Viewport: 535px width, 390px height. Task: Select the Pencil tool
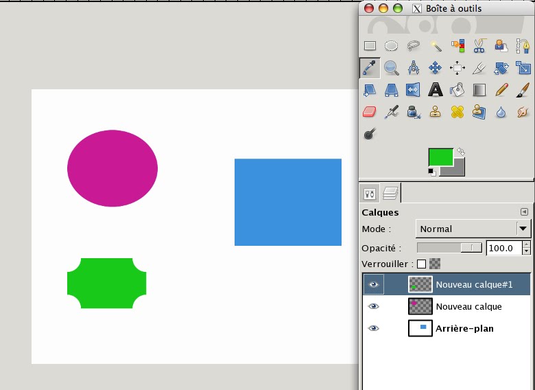(x=501, y=90)
